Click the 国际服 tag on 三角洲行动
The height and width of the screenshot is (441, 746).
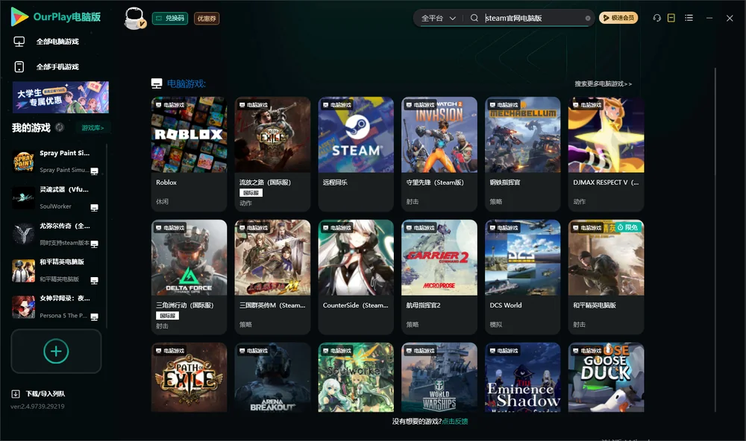[167, 316]
